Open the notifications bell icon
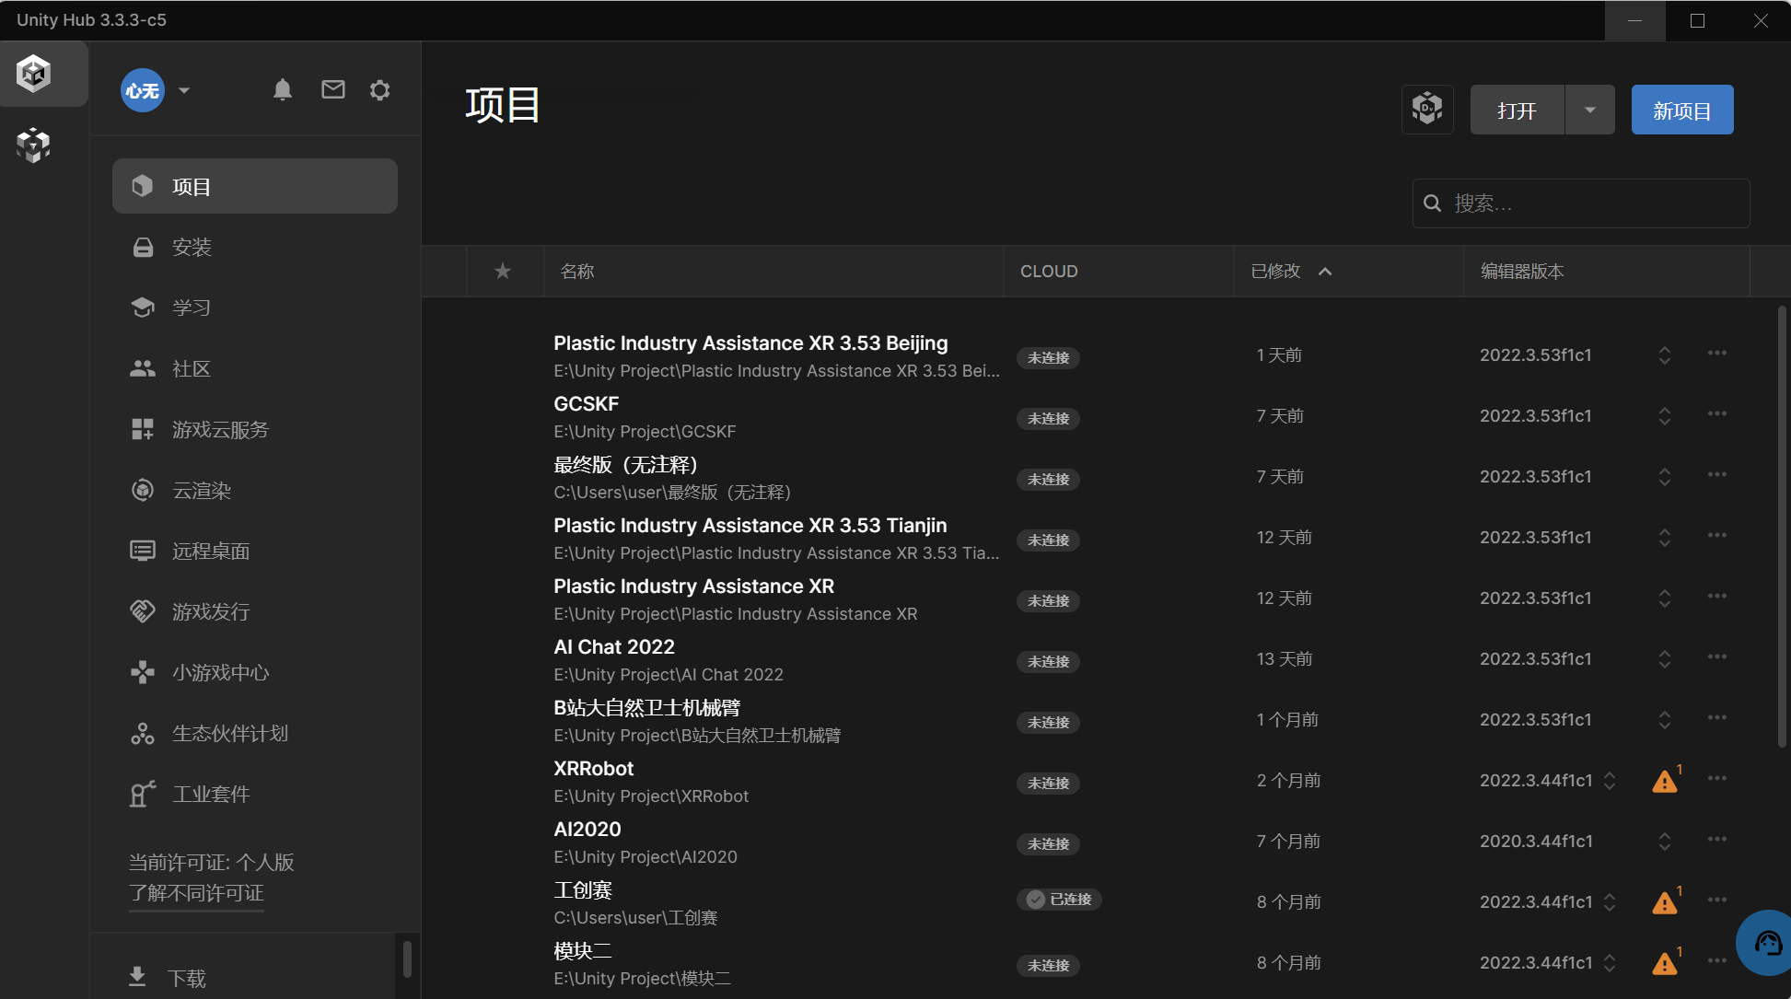The height and width of the screenshot is (999, 1791). pos(283,89)
